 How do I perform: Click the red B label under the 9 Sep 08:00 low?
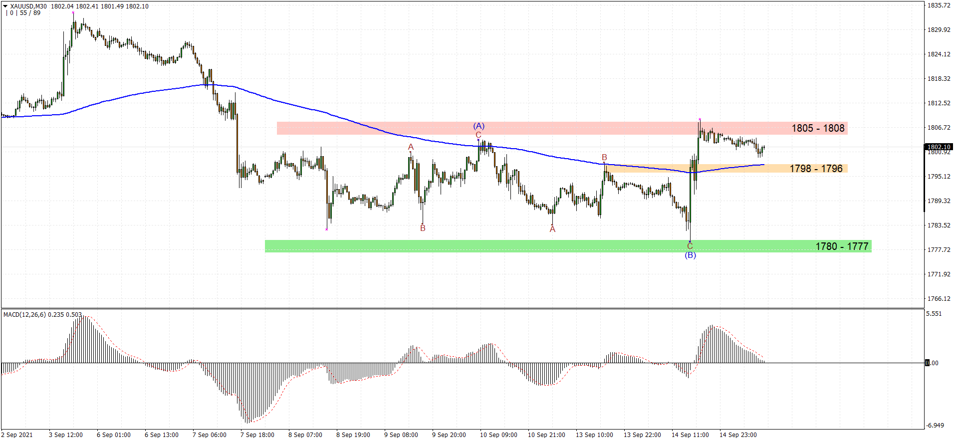[x=423, y=228]
